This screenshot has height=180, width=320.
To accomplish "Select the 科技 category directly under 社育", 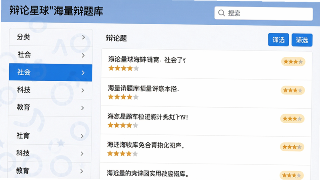I will 49,153.
